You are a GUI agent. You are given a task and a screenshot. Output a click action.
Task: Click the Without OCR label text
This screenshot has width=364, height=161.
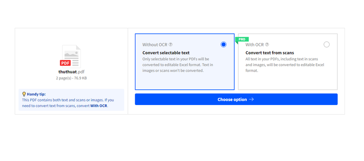tap(155, 45)
